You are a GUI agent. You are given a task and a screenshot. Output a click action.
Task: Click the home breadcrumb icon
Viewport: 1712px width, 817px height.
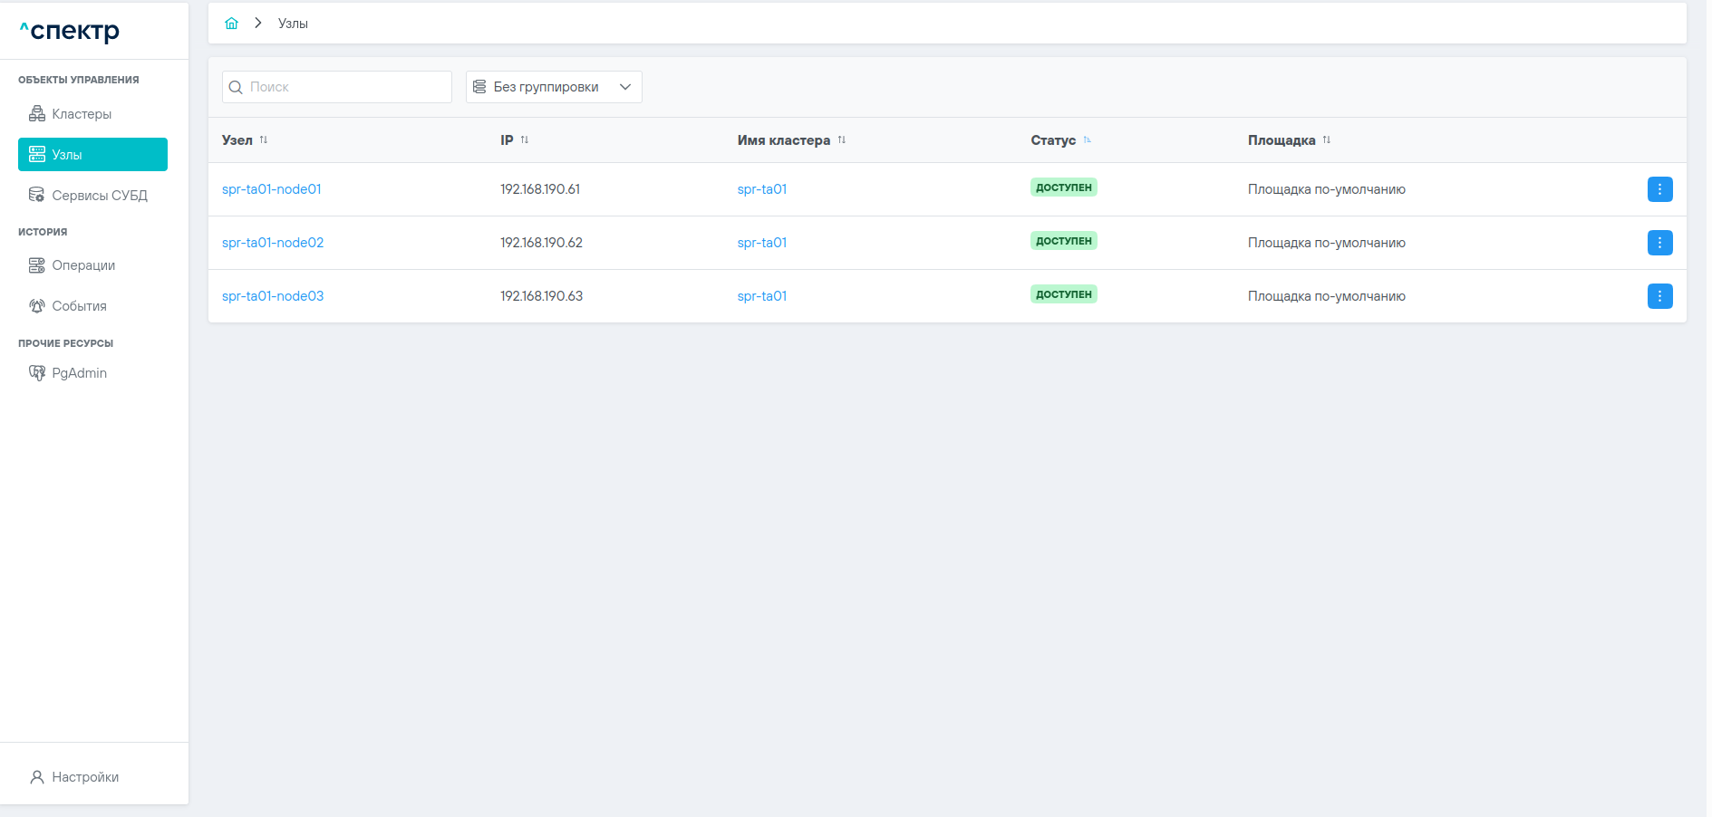231,24
